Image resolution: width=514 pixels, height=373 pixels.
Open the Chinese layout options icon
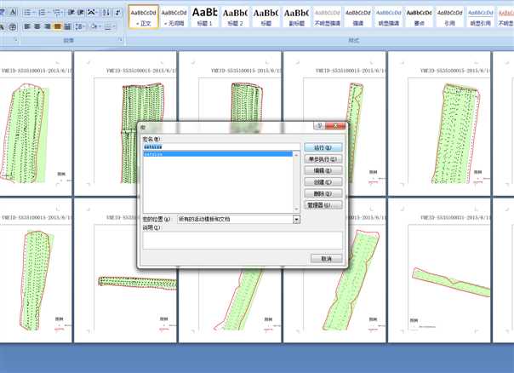[x=93, y=13]
